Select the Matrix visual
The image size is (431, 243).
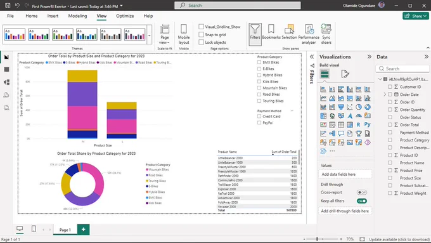[x=350, y=124]
